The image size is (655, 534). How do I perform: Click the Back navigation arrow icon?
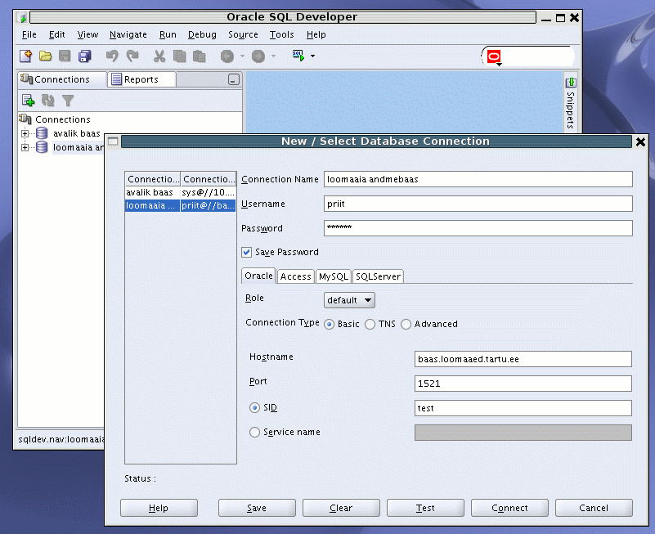coord(227,56)
